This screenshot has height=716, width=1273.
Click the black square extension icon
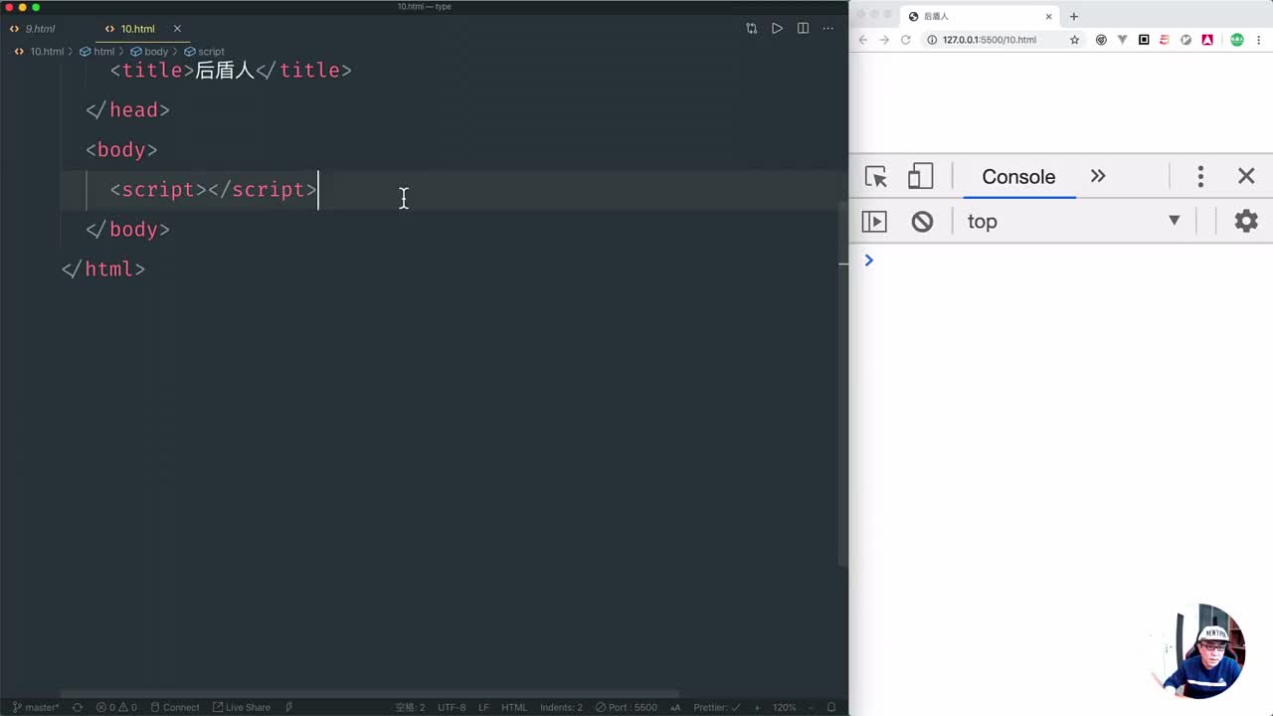point(1144,40)
